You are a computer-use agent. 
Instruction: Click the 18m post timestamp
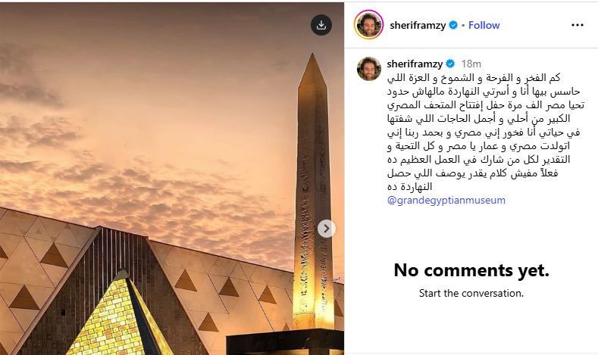[471, 64]
